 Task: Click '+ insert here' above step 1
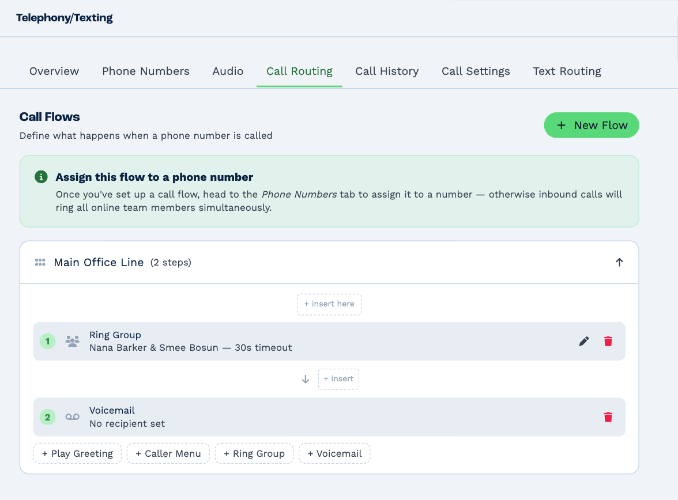pyautogui.click(x=329, y=304)
